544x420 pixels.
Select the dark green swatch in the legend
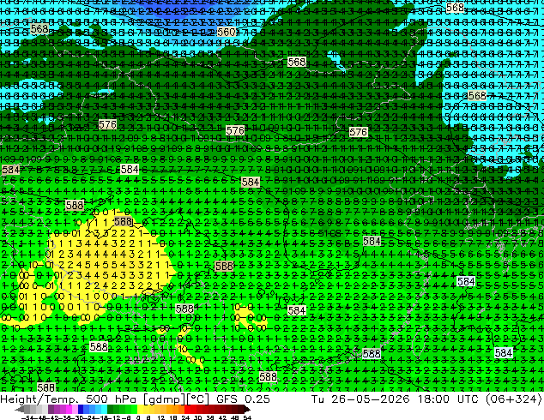[x=111, y=409]
